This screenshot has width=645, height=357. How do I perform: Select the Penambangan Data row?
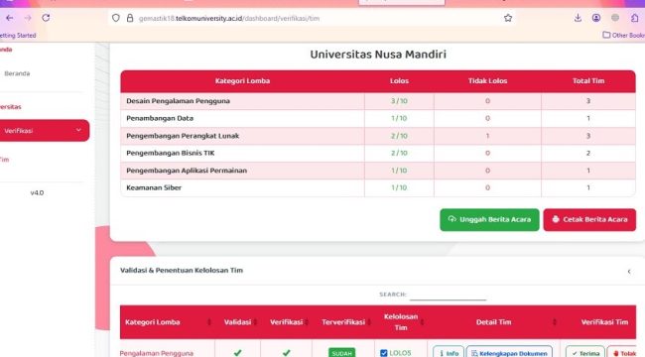pyautogui.click(x=378, y=118)
